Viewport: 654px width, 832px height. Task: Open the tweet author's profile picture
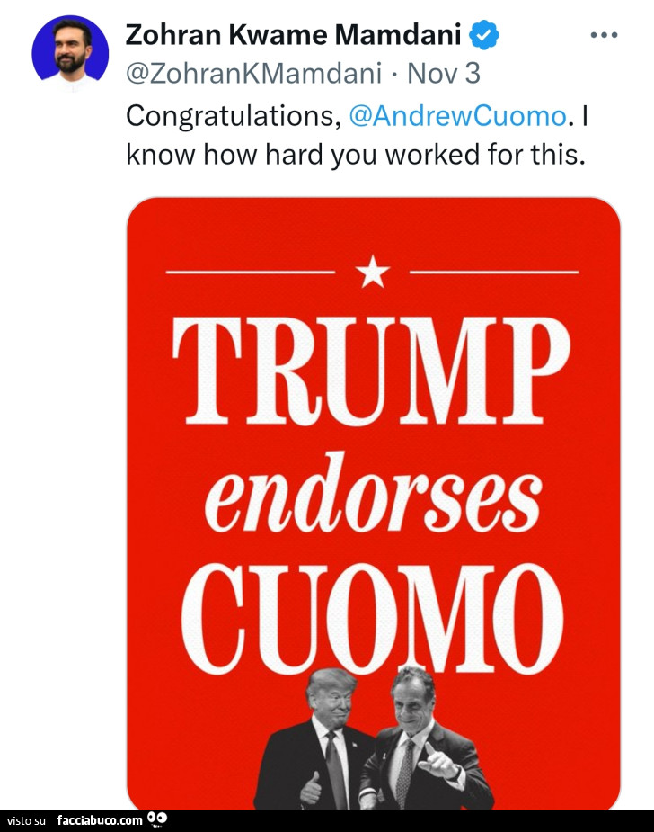point(70,53)
